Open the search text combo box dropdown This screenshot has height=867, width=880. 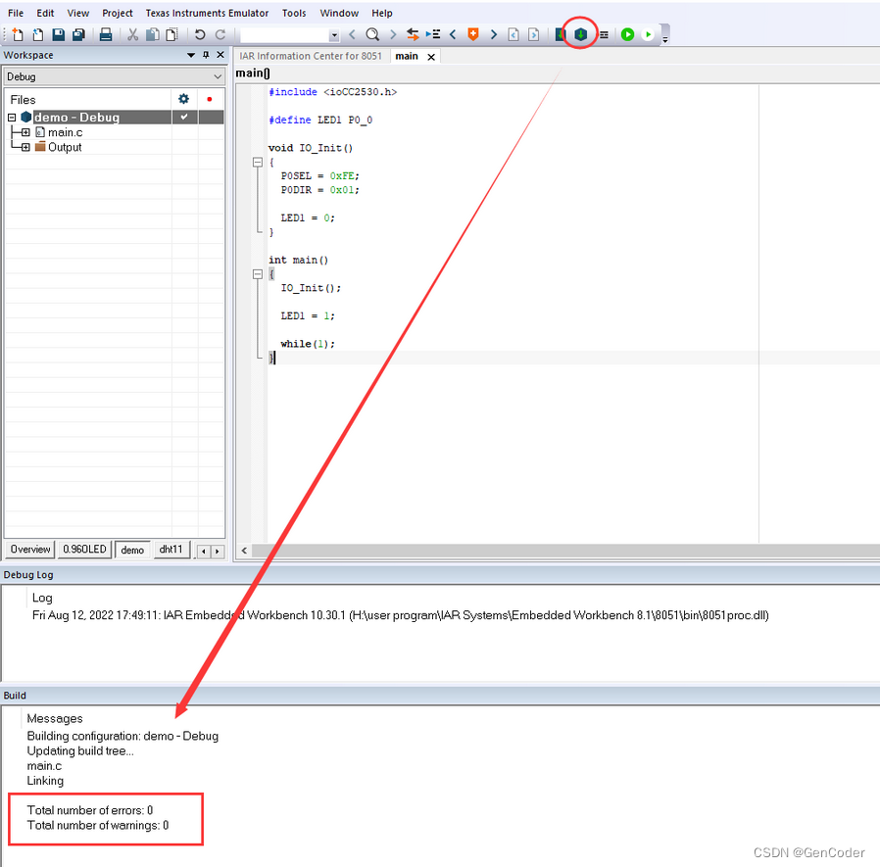tap(334, 35)
